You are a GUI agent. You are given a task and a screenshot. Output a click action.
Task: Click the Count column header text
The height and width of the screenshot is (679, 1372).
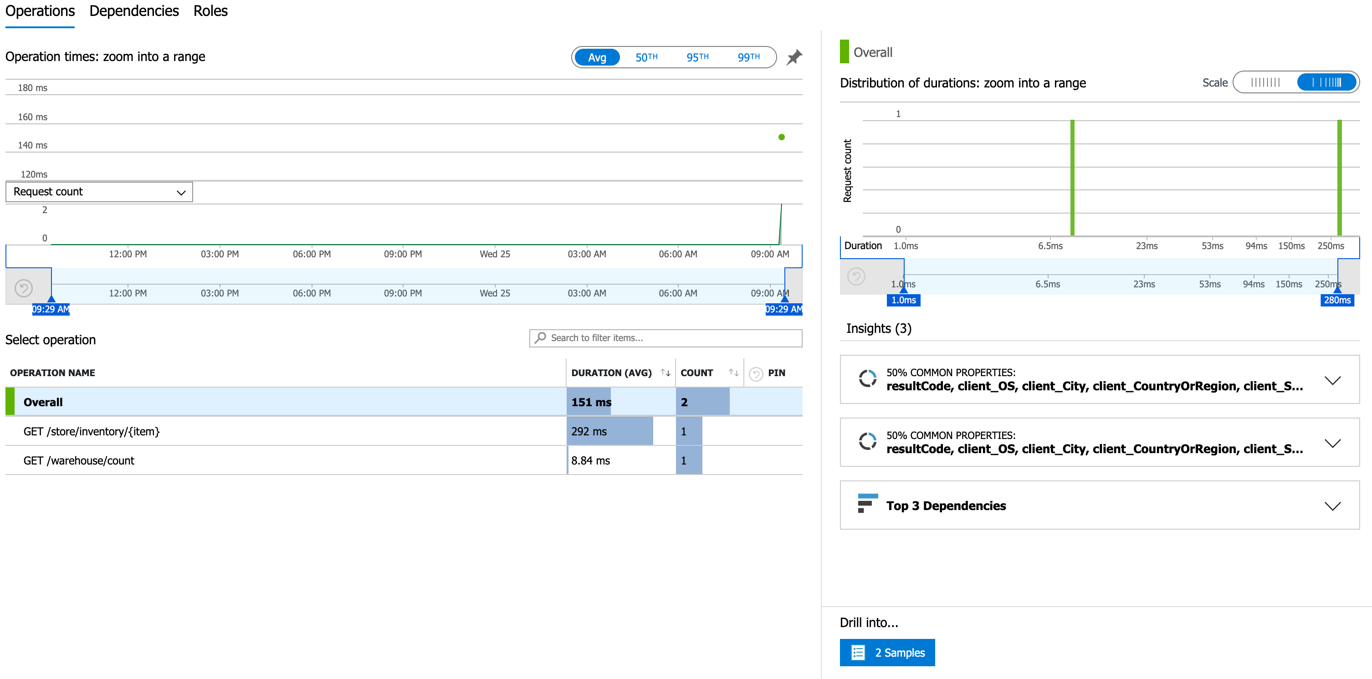tap(696, 373)
